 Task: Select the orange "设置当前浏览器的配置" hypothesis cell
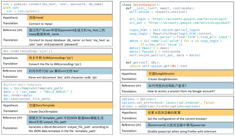(x=189, y=113)
